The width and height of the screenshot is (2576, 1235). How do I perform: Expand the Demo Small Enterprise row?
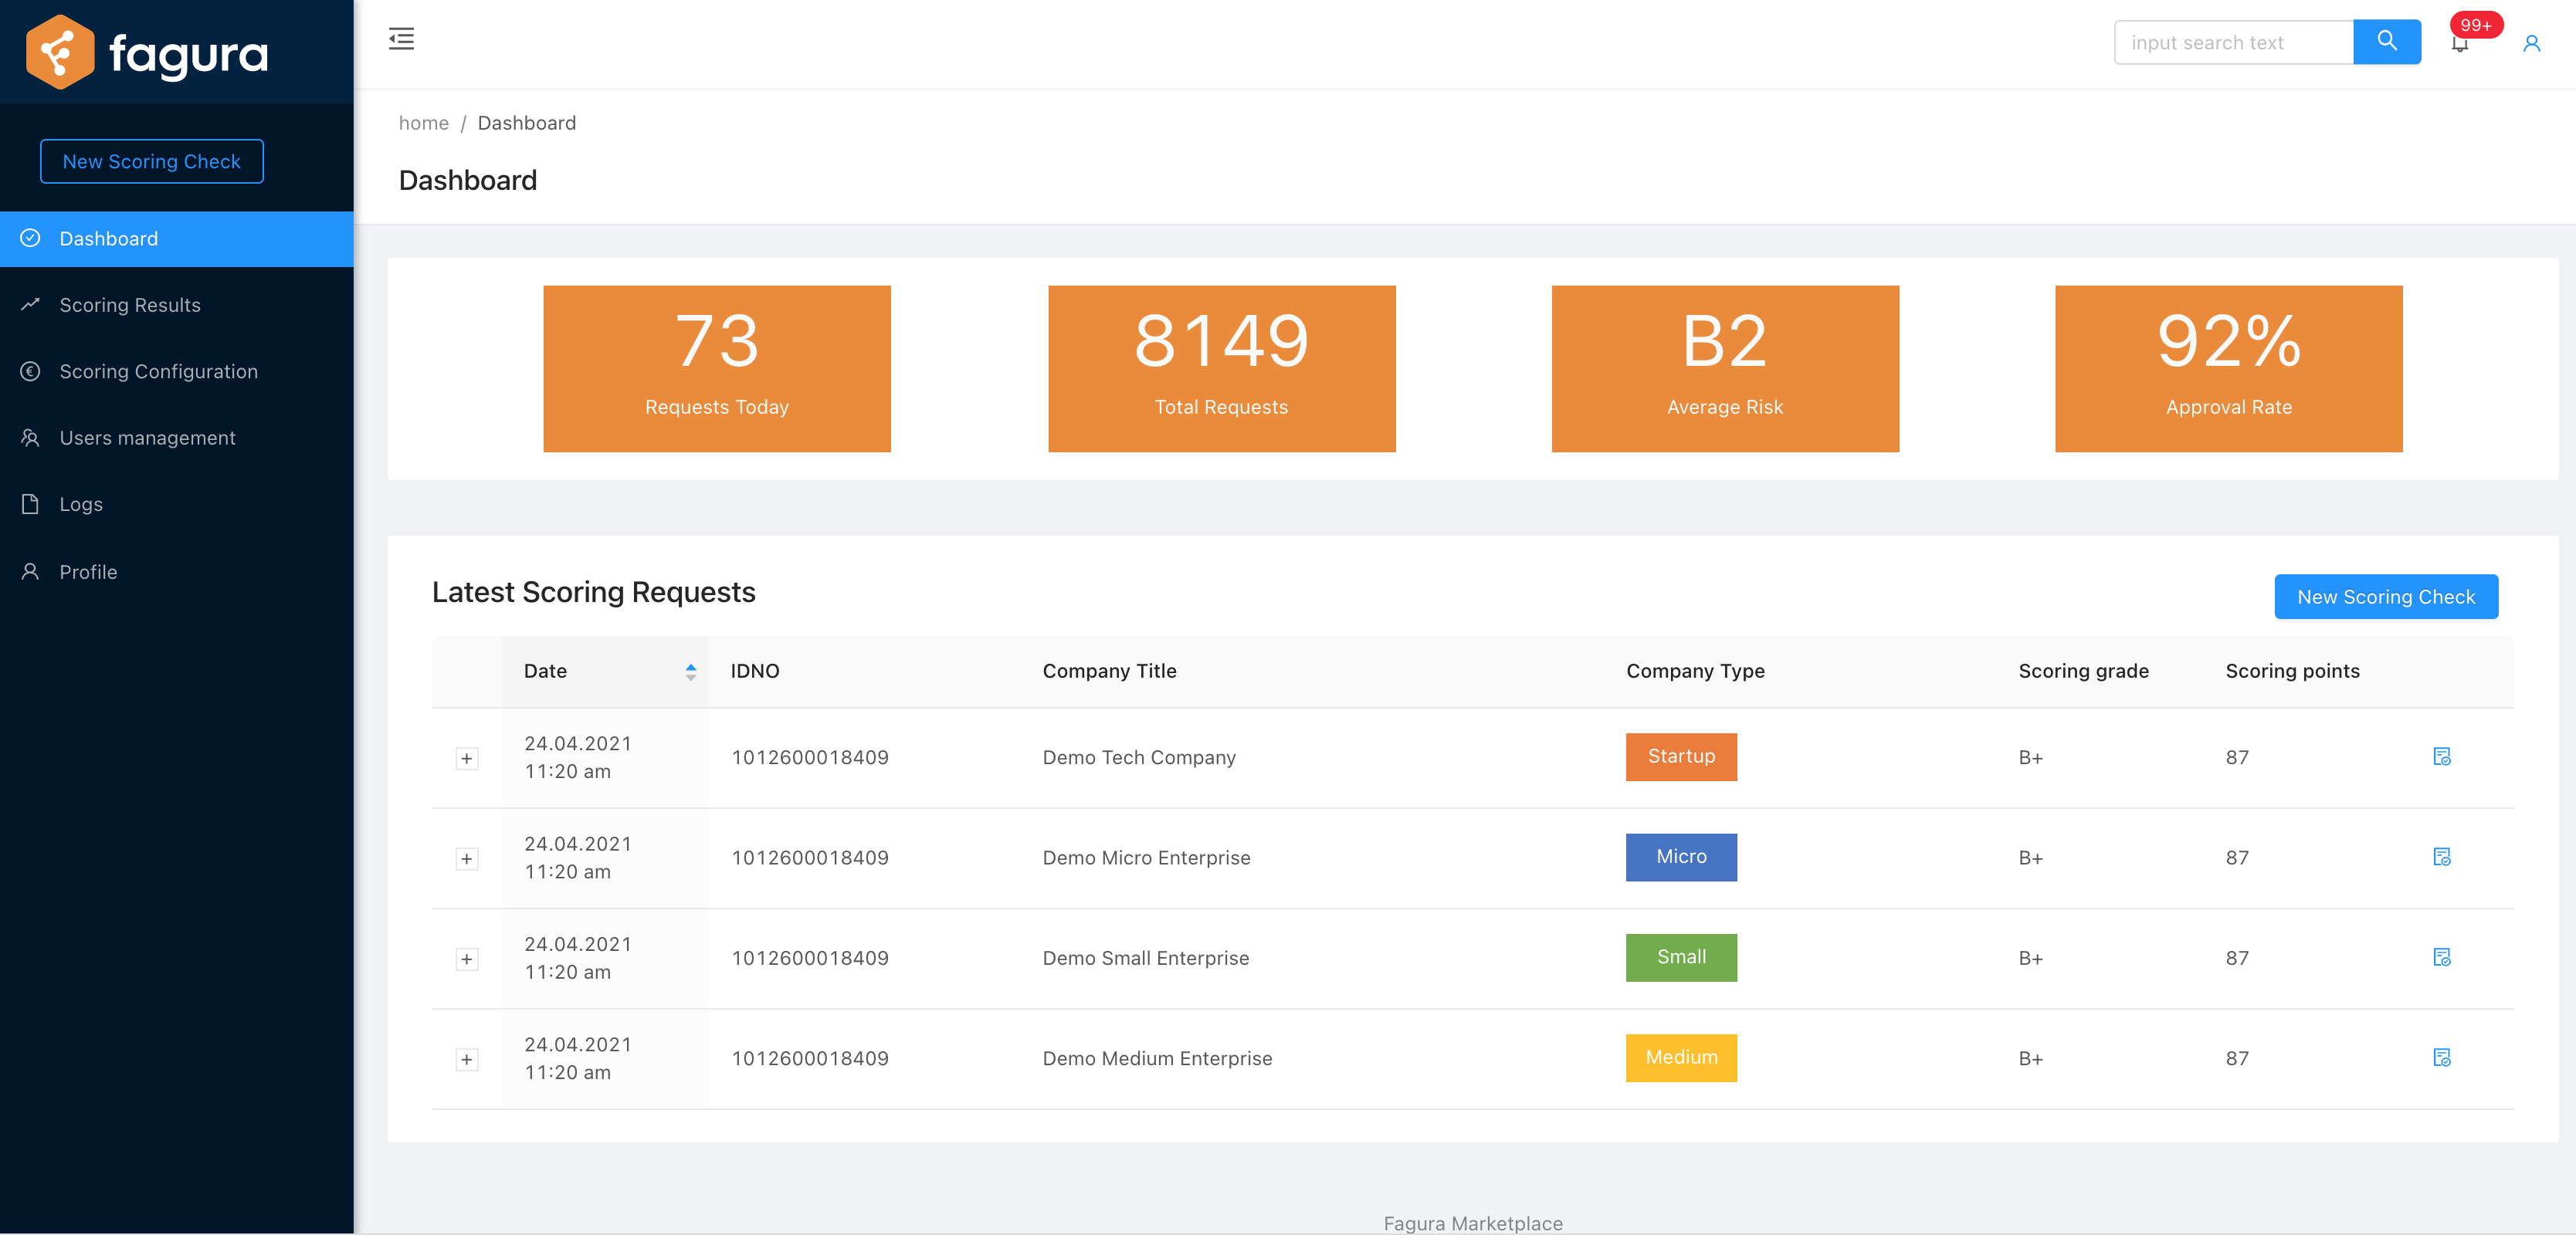466,959
